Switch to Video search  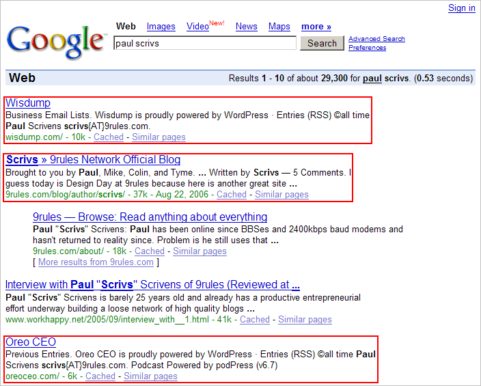coord(198,27)
